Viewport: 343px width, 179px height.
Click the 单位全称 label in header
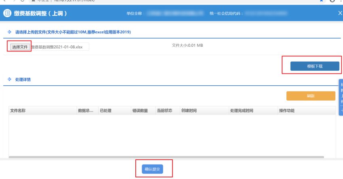pos(134,14)
